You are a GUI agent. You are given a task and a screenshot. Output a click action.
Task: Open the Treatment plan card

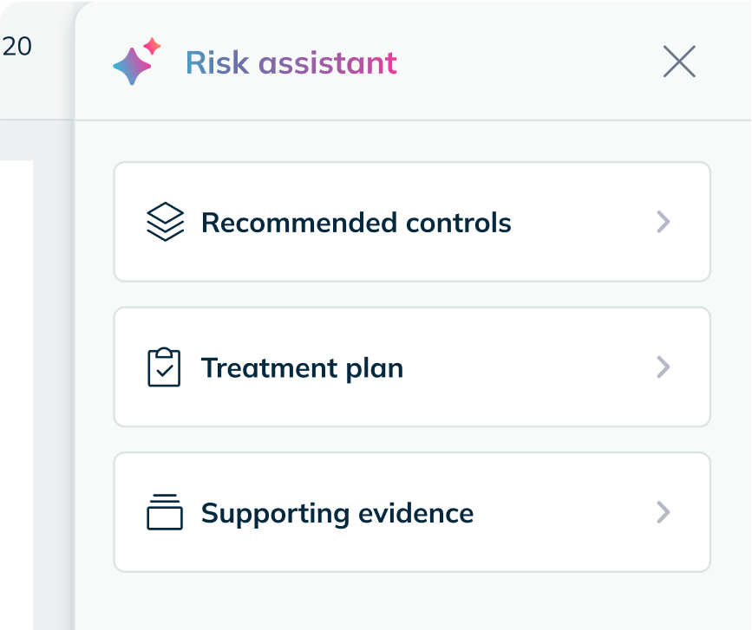coord(412,367)
